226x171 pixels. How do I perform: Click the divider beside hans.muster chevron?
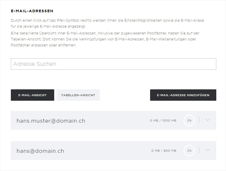point(199,120)
